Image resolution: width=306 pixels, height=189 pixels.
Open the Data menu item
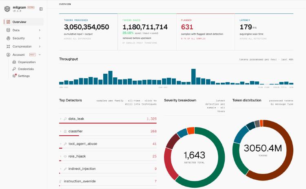(24, 30)
